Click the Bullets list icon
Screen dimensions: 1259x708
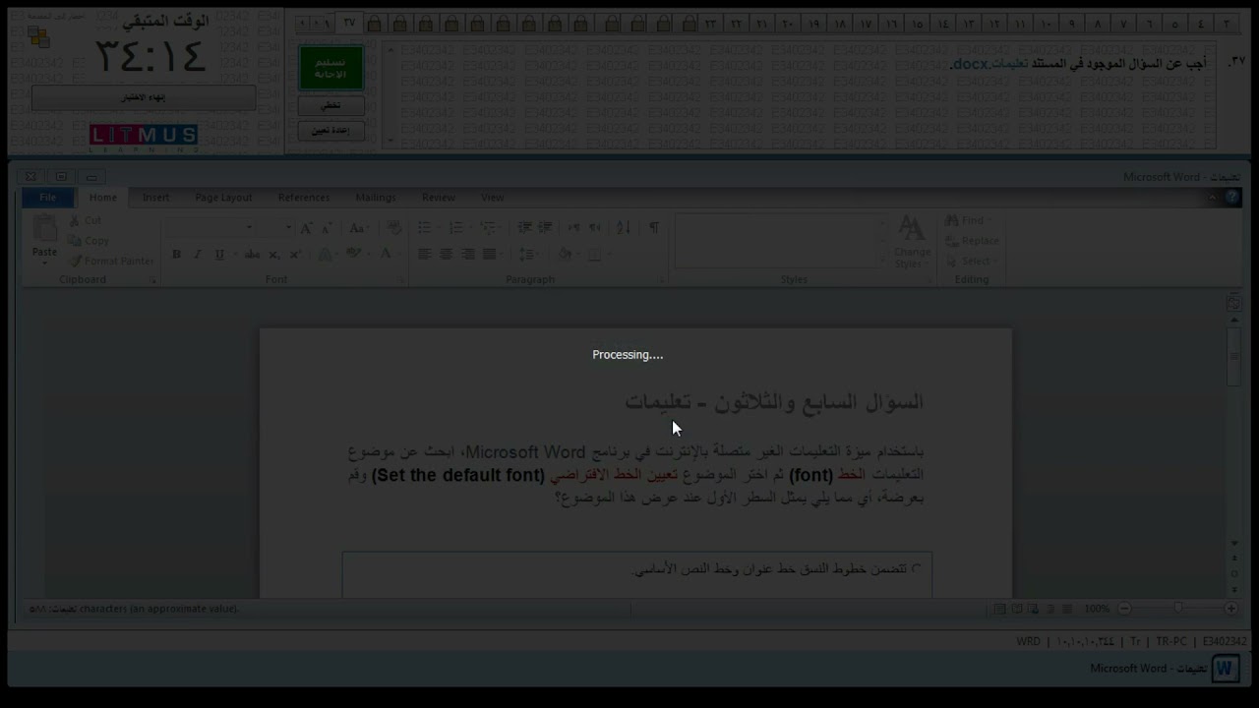[425, 227]
